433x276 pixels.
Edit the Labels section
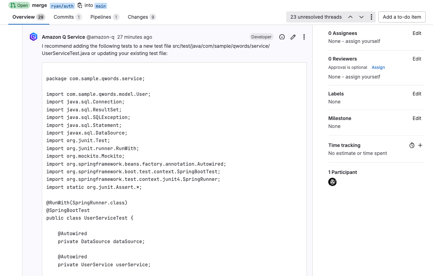pos(417,94)
